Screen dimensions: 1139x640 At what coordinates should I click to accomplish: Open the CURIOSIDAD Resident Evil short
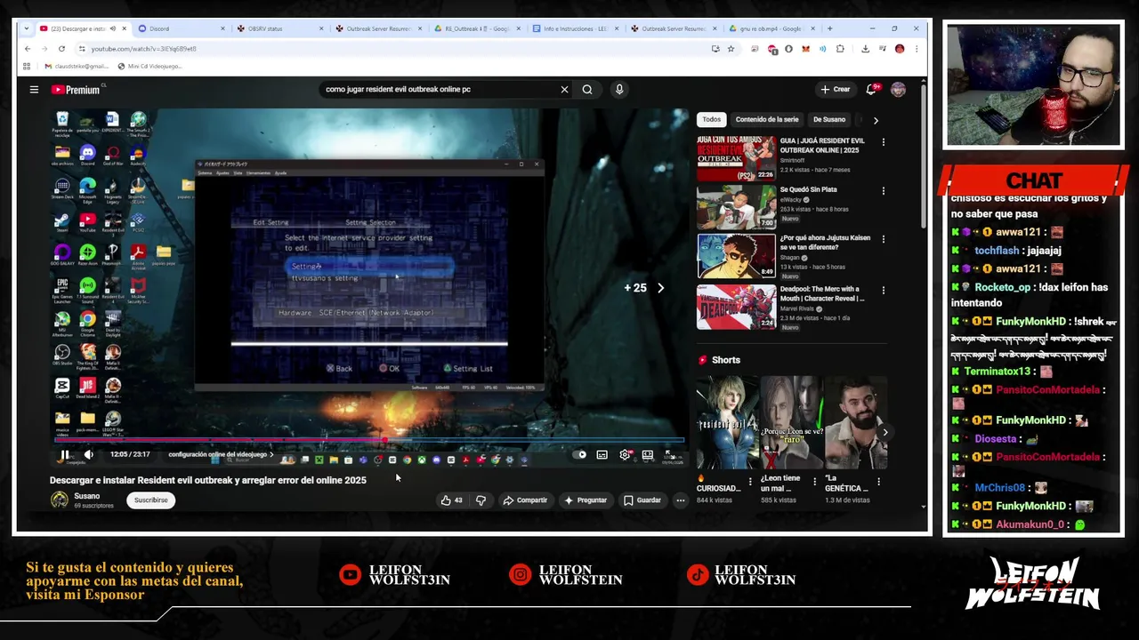[727, 422]
